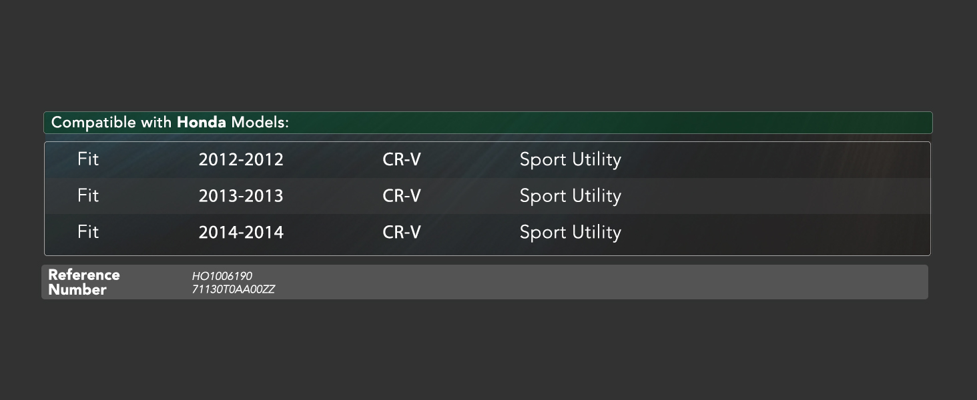Click 'Models:' in the green header bar

(260, 123)
